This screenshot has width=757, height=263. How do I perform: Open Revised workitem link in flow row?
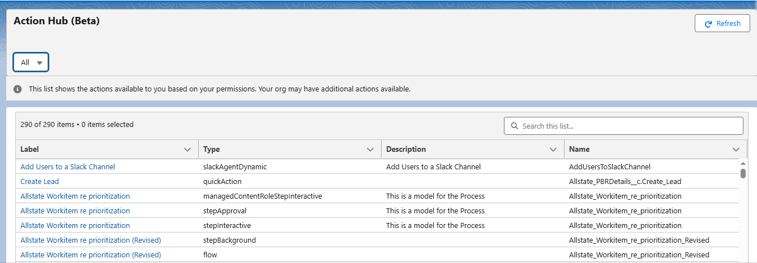tap(91, 255)
